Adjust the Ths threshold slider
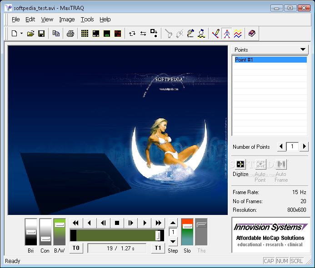315x268 pixels. tap(201, 232)
